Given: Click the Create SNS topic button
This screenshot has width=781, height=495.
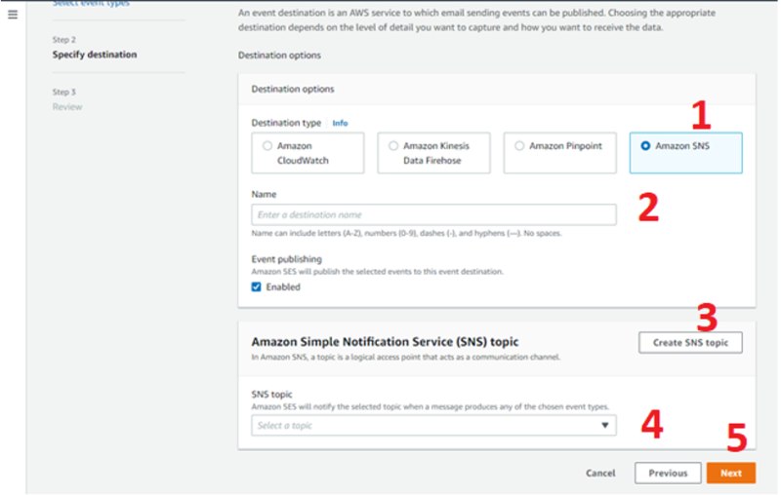Looking at the screenshot, I should coord(690,342).
